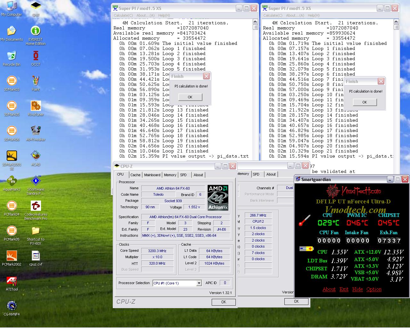Open About...(A) menu in left Super PI
This screenshot has width=410, height=328.
click(145, 15)
